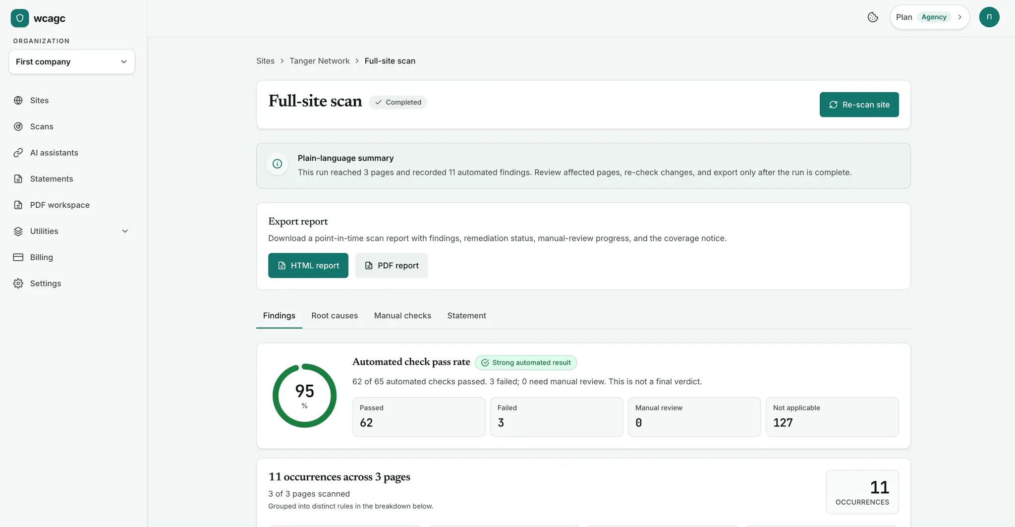This screenshot has width=1015, height=527.
Task: Click the AI assistants link icon
Action: point(18,153)
